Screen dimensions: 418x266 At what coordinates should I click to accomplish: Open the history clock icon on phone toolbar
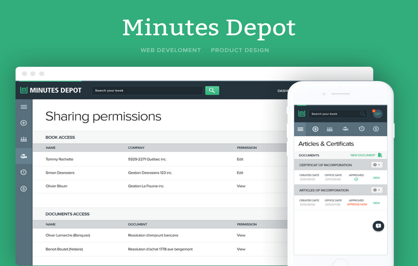361,129
